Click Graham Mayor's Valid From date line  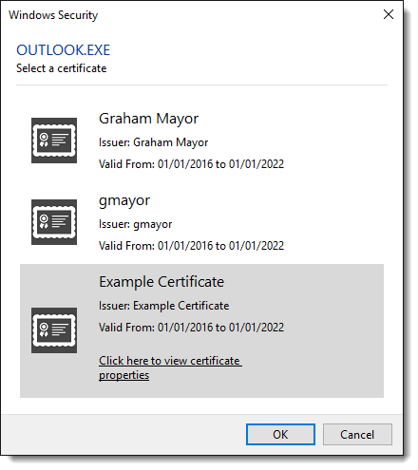point(191,164)
